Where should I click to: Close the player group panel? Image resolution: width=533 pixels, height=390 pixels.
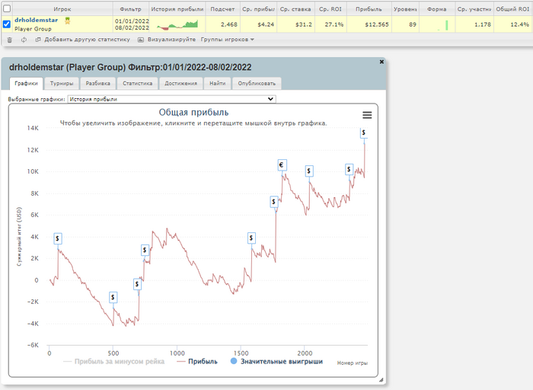[381, 62]
